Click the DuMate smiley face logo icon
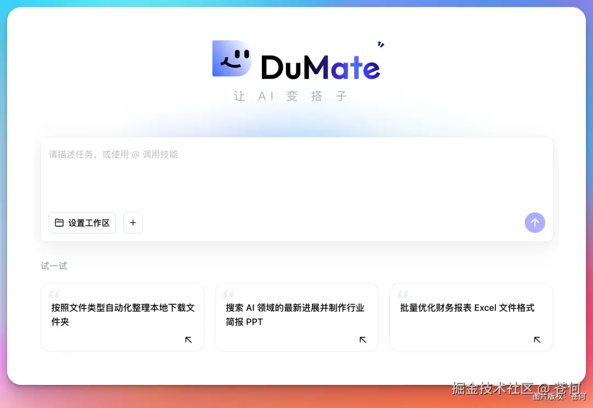593x408 pixels. pos(231,58)
